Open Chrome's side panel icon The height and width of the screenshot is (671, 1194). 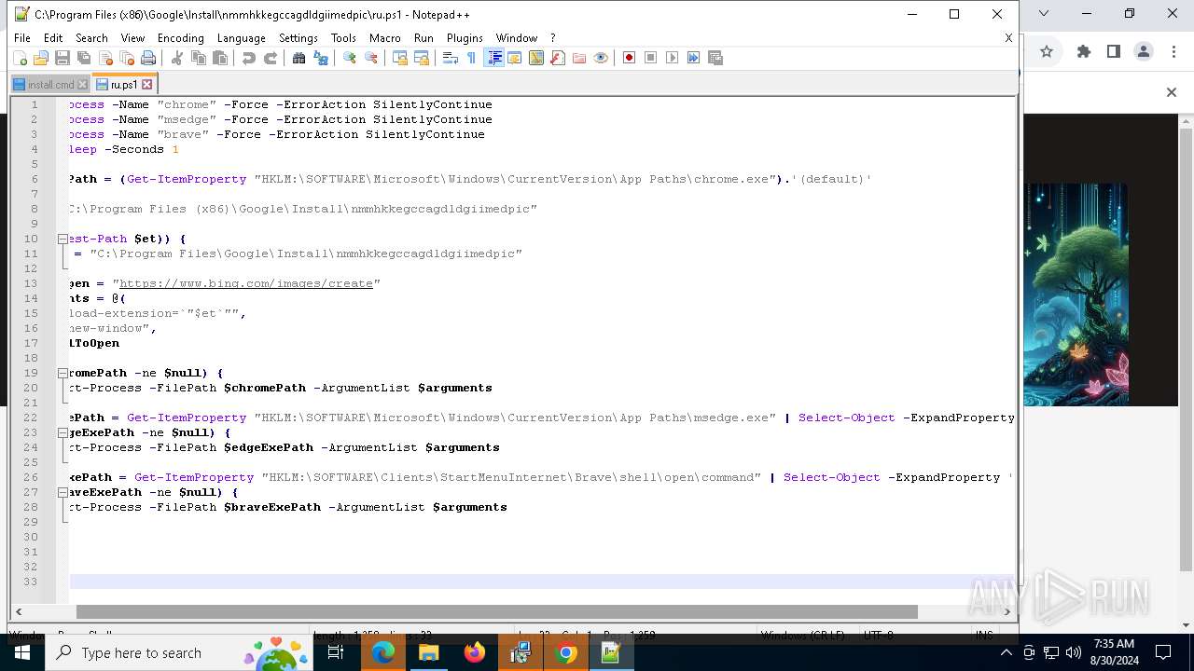click(1114, 51)
